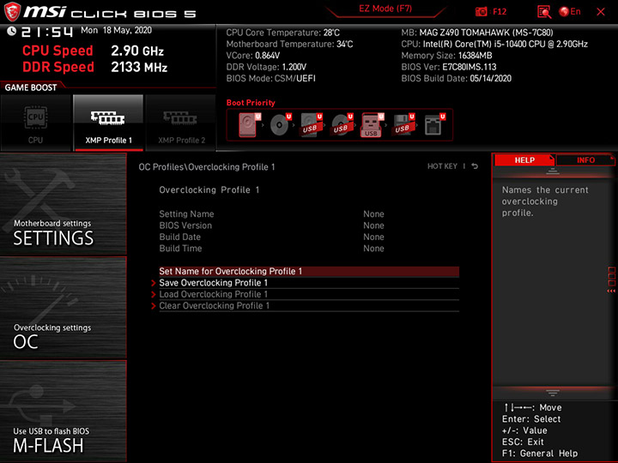The height and width of the screenshot is (463, 618).
Task: Close the BIOS with the red X
Action: pos(601,12)
